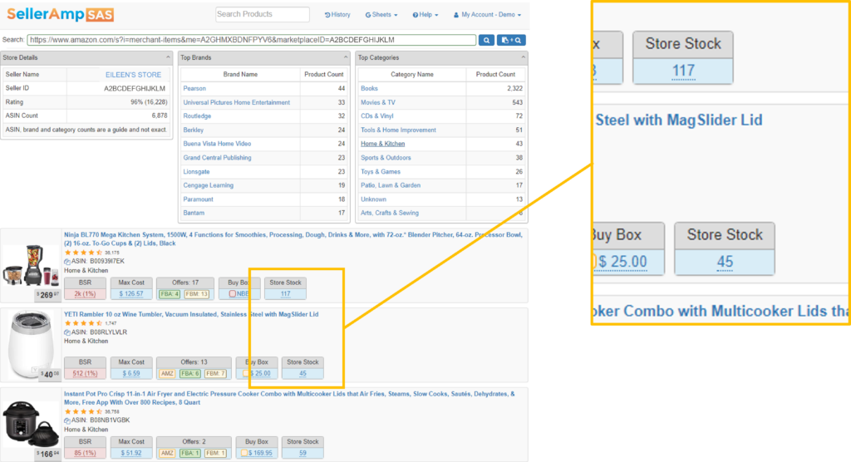
Task: Click Max Cost value $ 6.59
Action: pos(131,374)
